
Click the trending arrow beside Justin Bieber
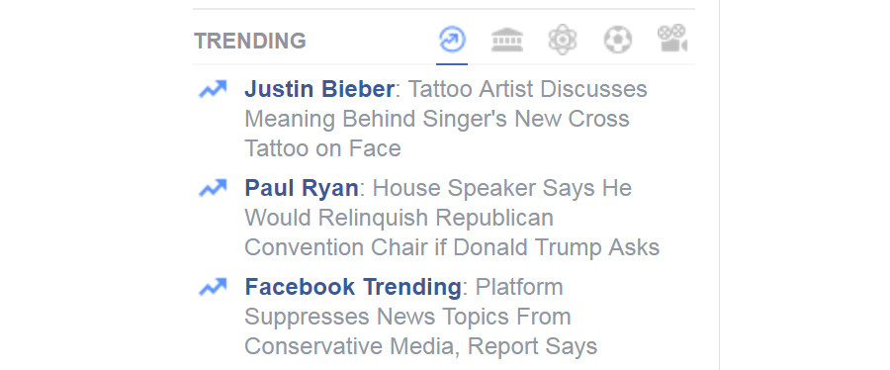pos(213,89)
